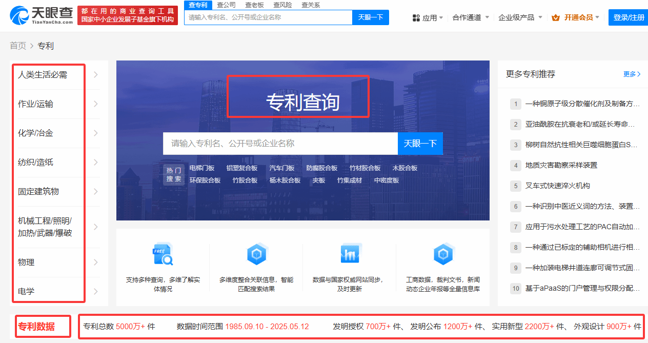Expand the 化学/冶金 category arrow
This screenshot has width=648, height=343.
[x=95, y=133]
